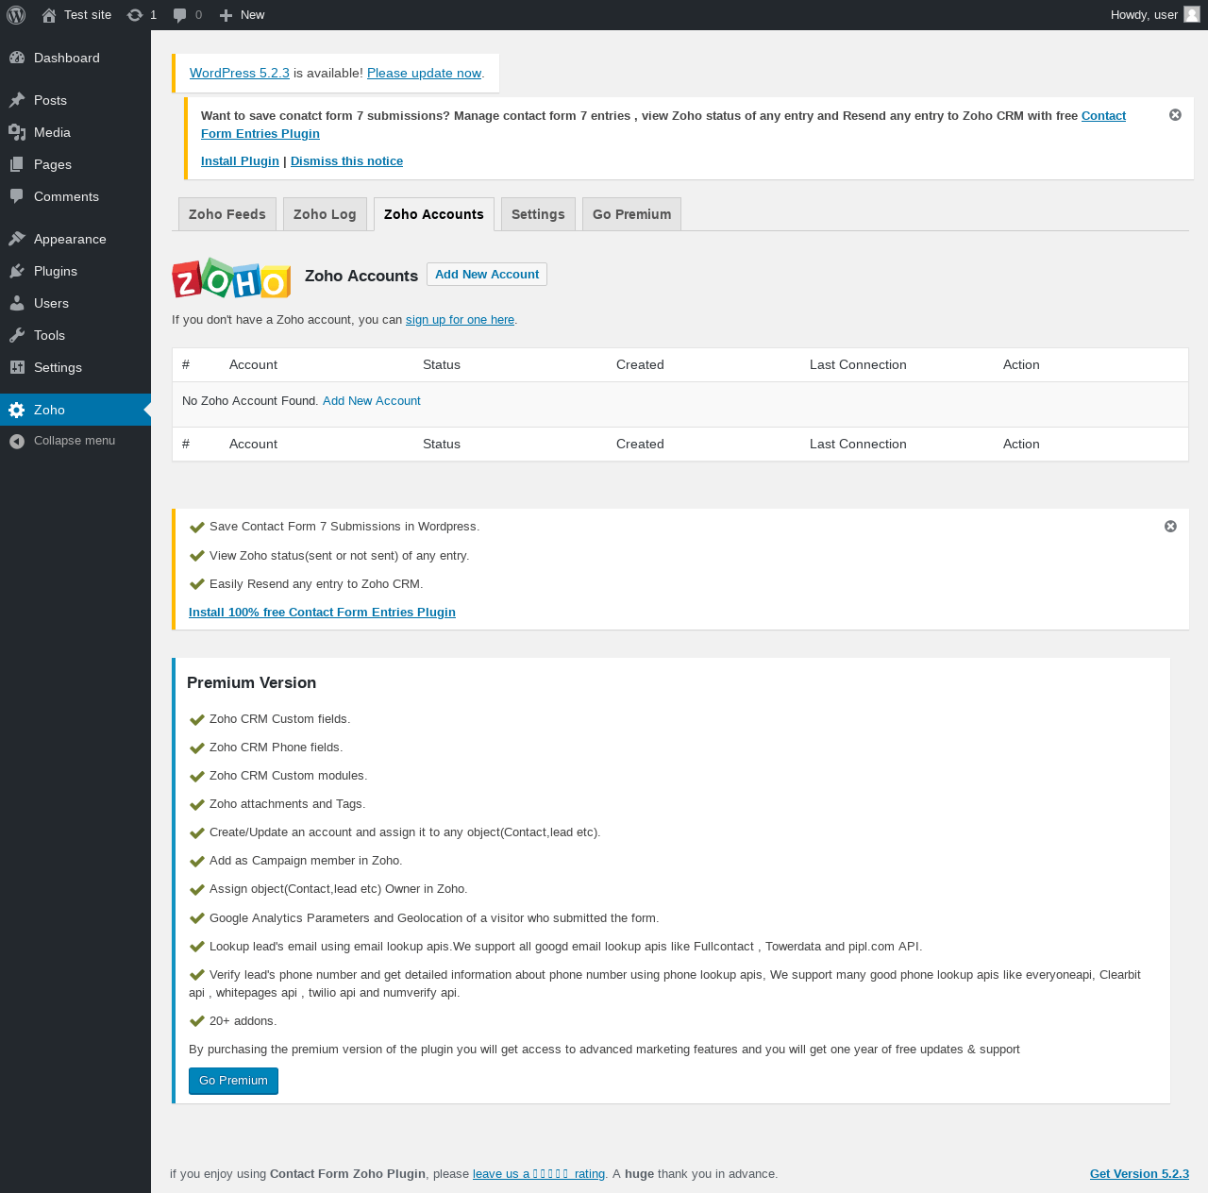Viewport: 1208px width, 1193px height.
Task: Open the comments bubble icon in admin bar
Action: coord(180,15)
